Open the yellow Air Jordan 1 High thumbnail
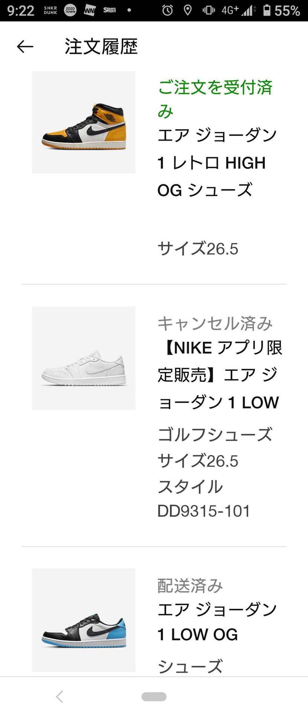The height and width of the screenshot is (719, 308). coord(83,122)
